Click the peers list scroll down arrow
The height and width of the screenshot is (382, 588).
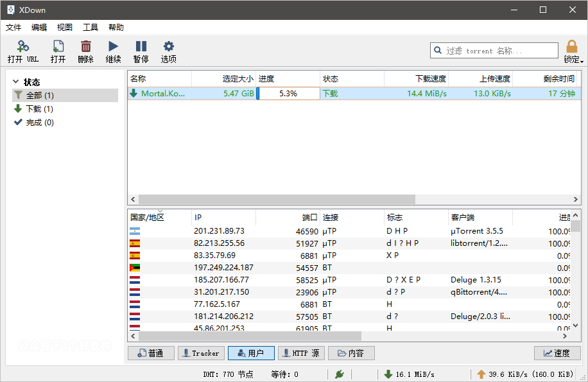pyautogui.click(x=576, y=326)
